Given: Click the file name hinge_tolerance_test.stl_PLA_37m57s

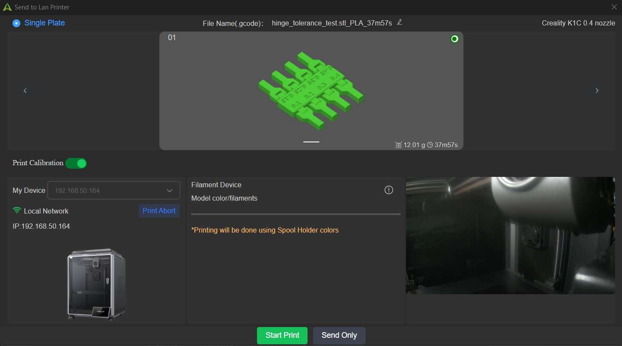Looking at the screenshot, I should point(332,23).
